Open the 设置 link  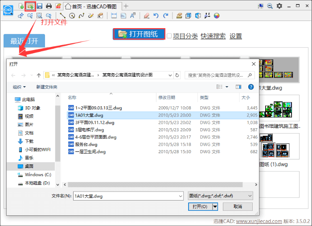236,36
